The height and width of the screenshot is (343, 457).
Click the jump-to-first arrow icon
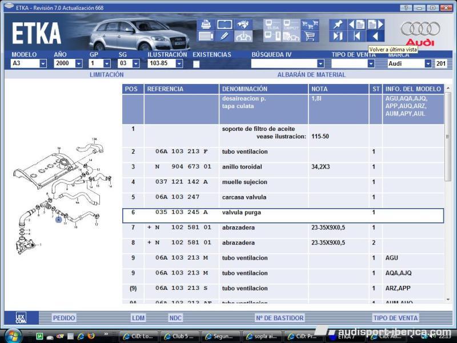(x=356, y=36)
